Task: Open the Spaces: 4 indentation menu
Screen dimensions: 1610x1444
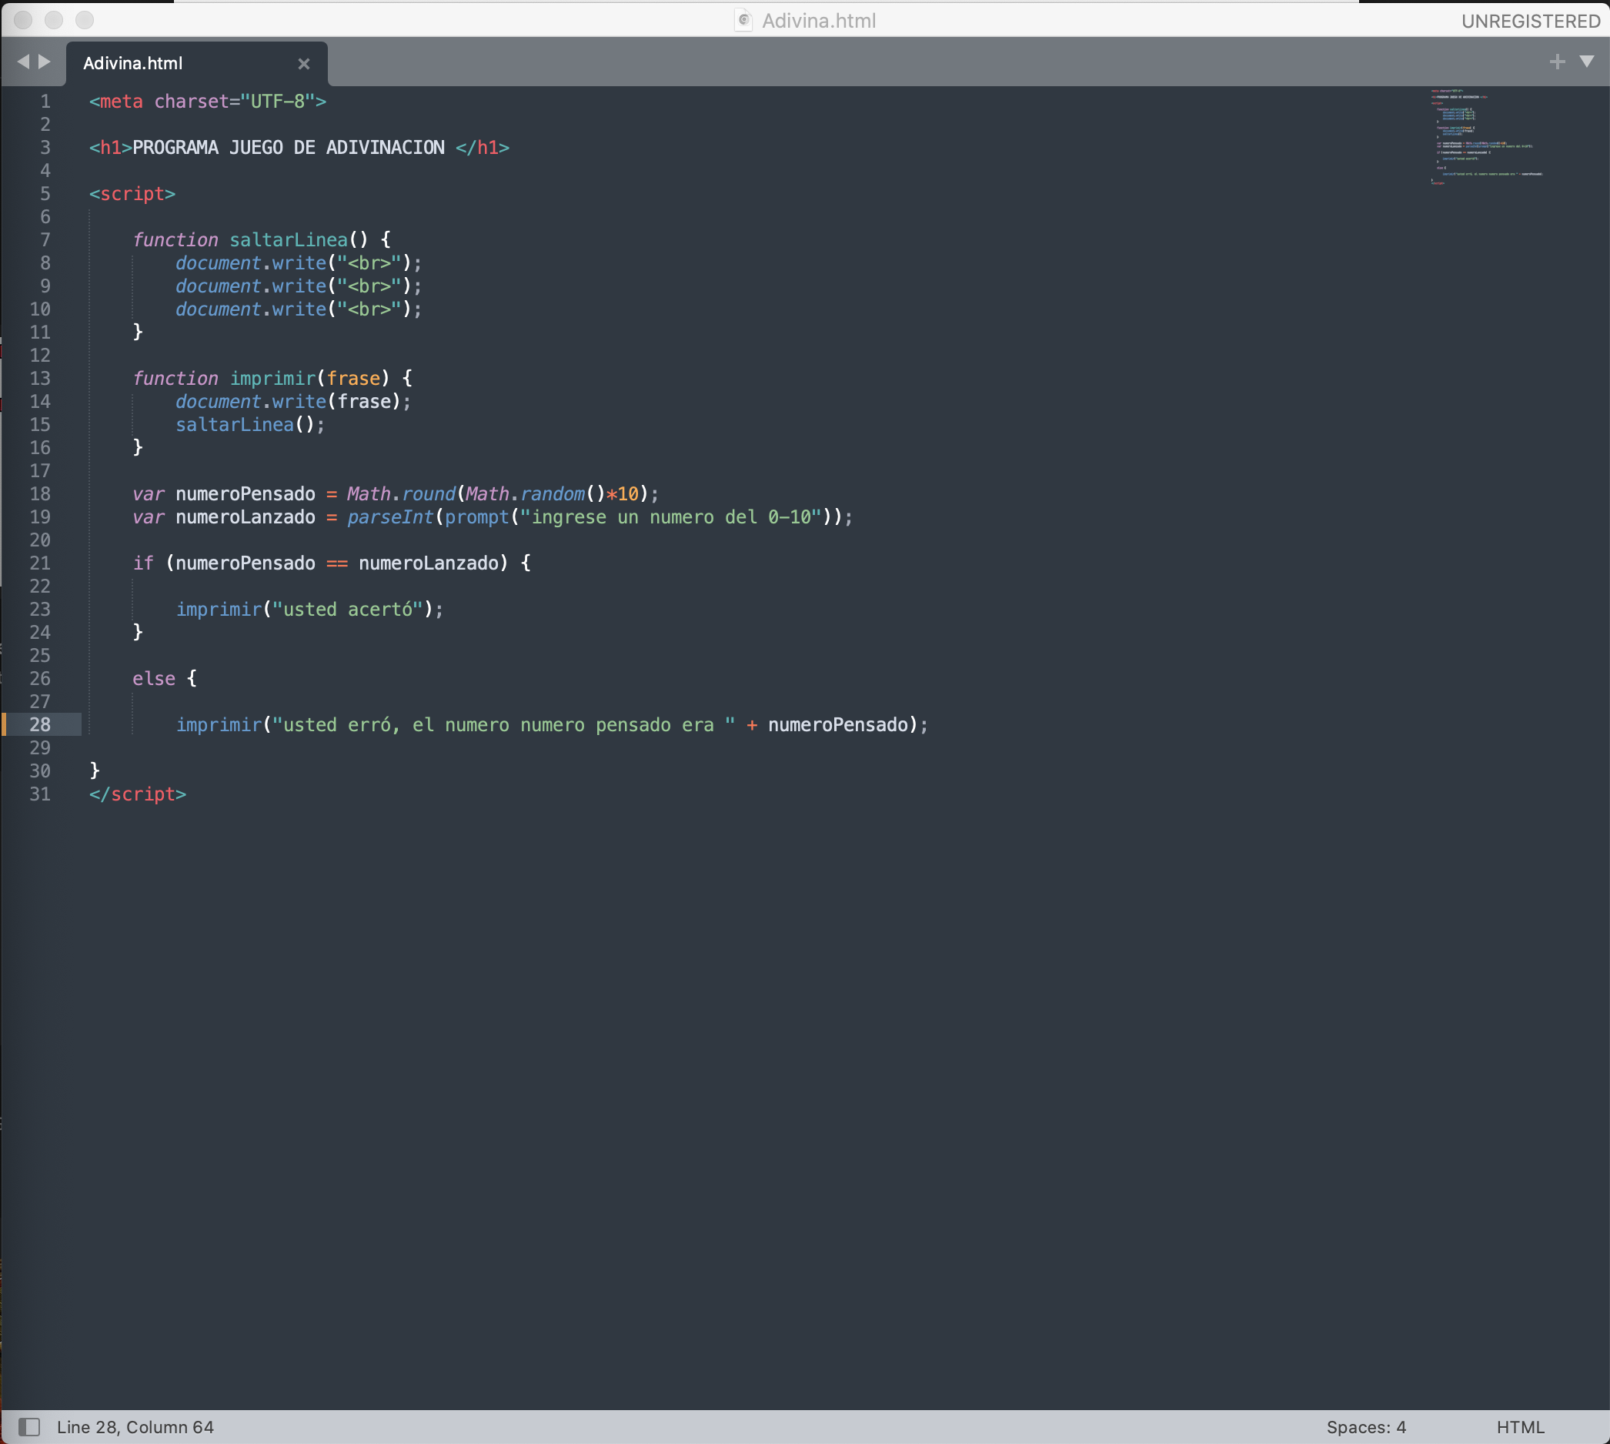Action: (1366, 1426)
